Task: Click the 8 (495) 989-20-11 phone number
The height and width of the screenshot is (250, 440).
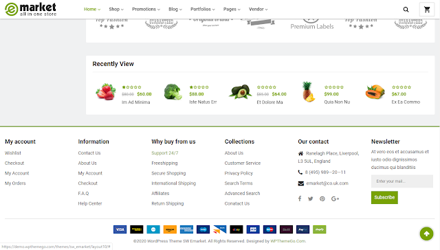Action: click(325, 172)
